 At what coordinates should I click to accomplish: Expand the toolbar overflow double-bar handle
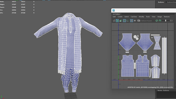point(171,21)
